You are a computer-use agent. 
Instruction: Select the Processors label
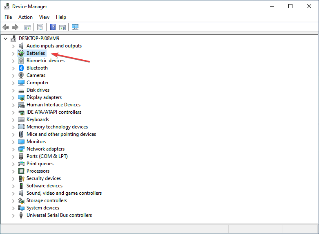point(38,171)
